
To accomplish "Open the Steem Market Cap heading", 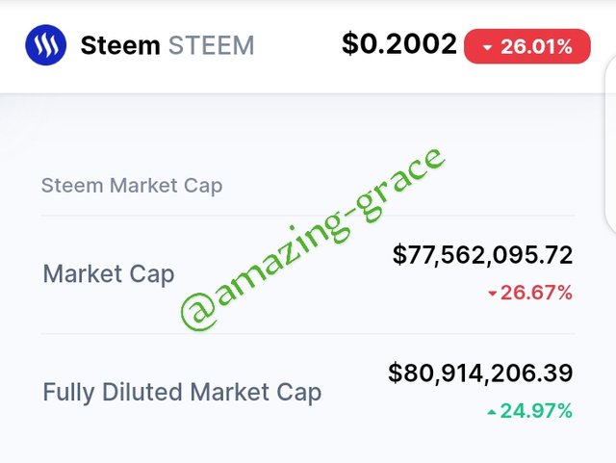I will point(132,186).
